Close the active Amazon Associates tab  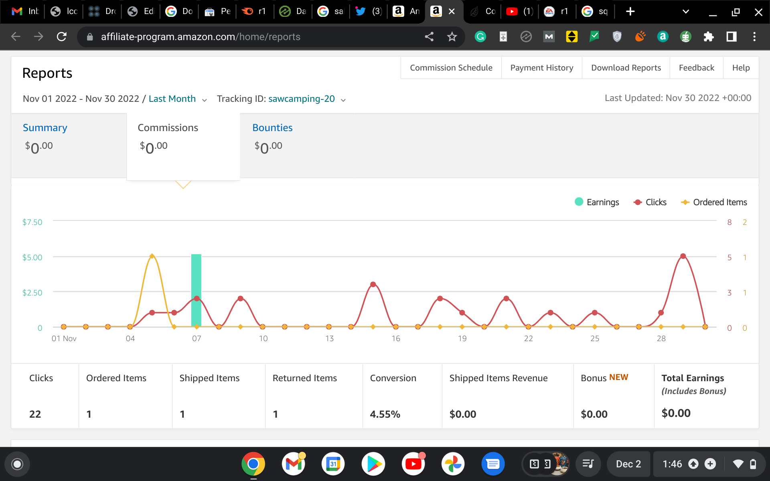[x=452, y=12]
